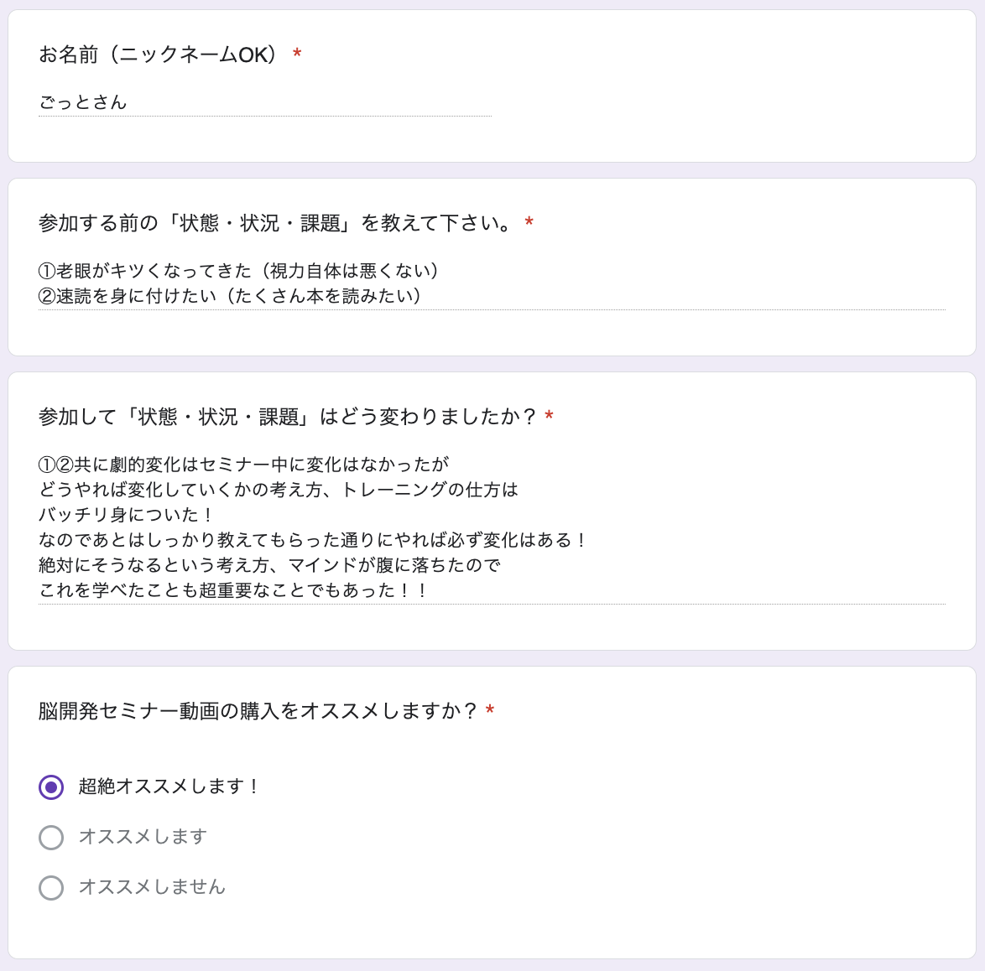This screenshot has width=985, height=971.
Task: Select the オススメしません radio option
Action: click(51, 887)
